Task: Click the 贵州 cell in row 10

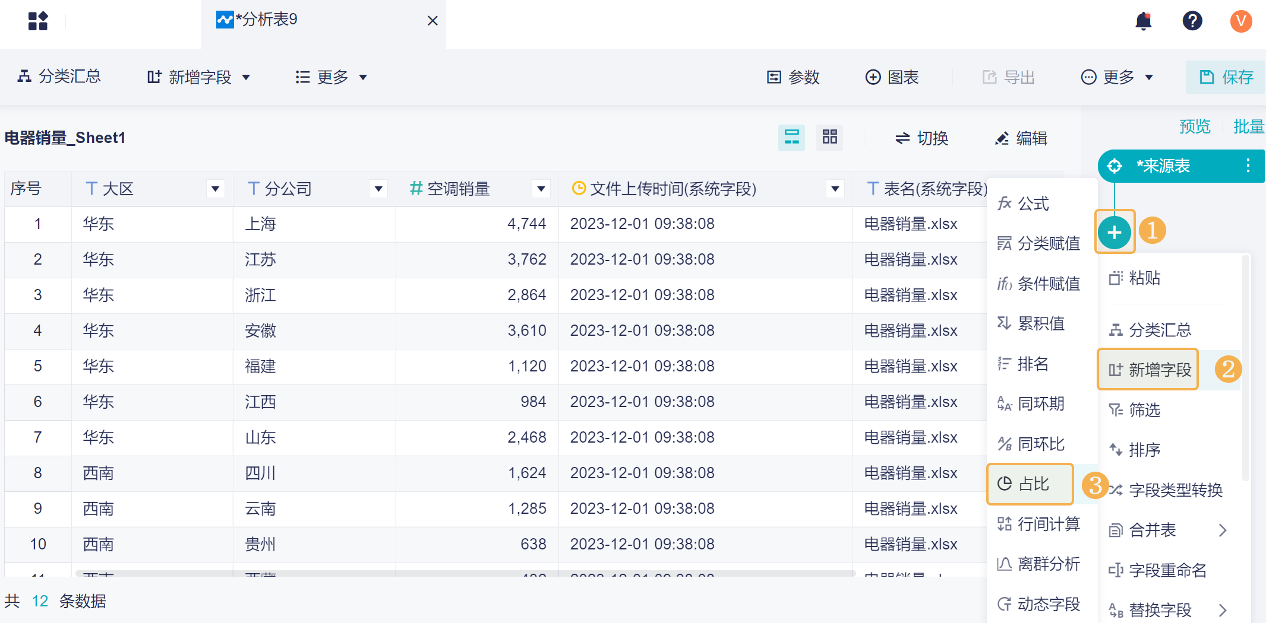Action: click(314, 544)
